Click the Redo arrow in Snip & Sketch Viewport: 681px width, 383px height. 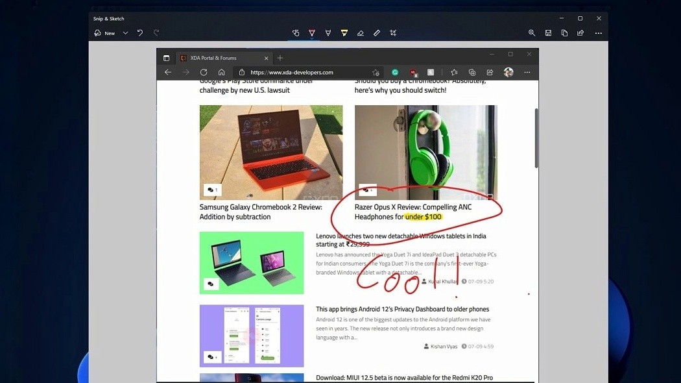156,33
